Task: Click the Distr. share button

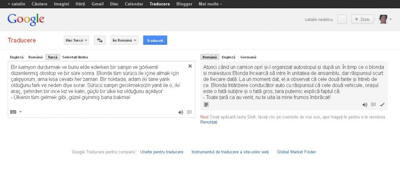Action: [363, 19]
